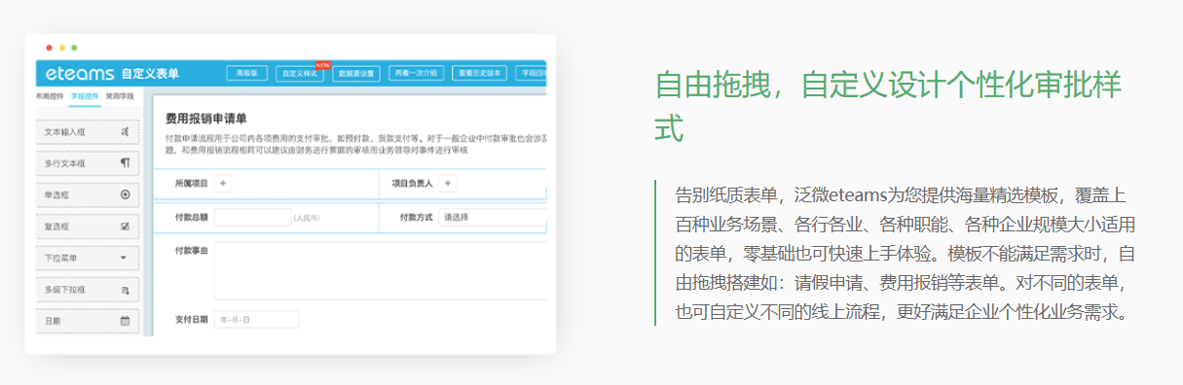
Task: Click the 所属项目 field label
Action: (191, 183)
